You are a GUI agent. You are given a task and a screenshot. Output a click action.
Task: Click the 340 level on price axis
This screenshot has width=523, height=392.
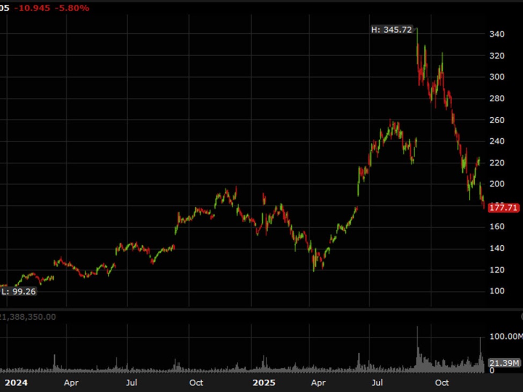tap(497, 34)
